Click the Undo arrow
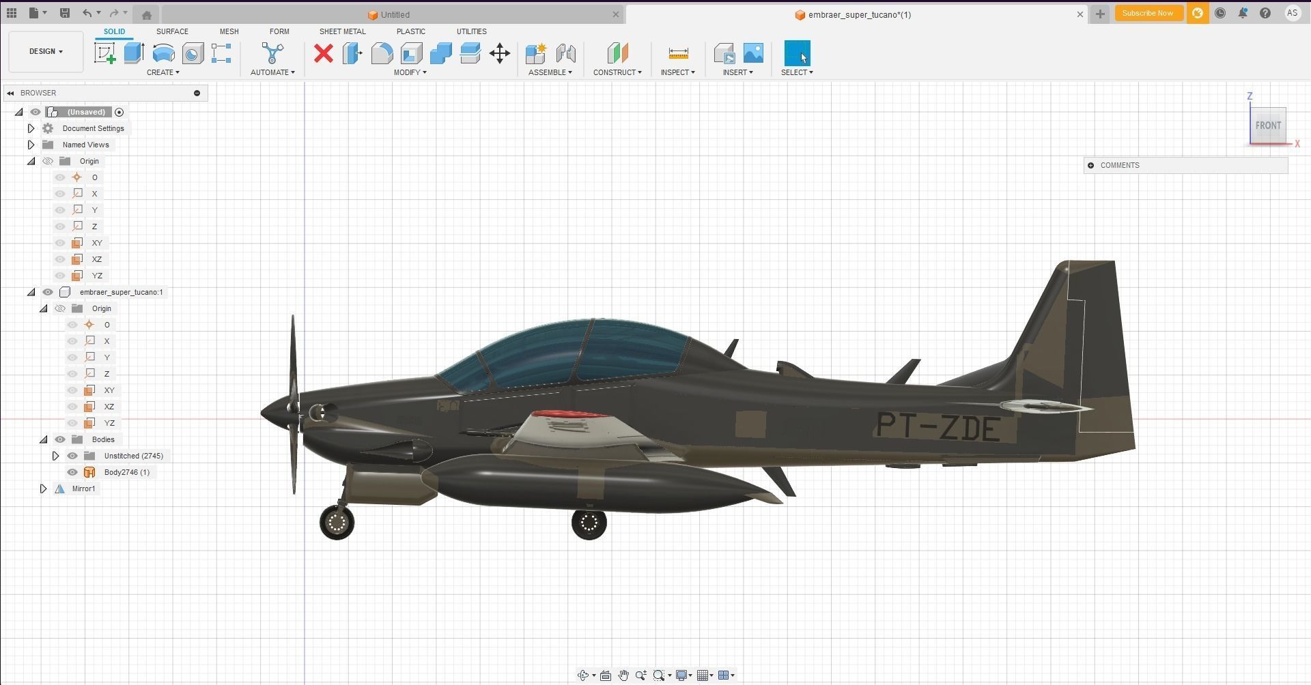The height and width of the screenshot is (685, 1311). click(x=87, y=13)
